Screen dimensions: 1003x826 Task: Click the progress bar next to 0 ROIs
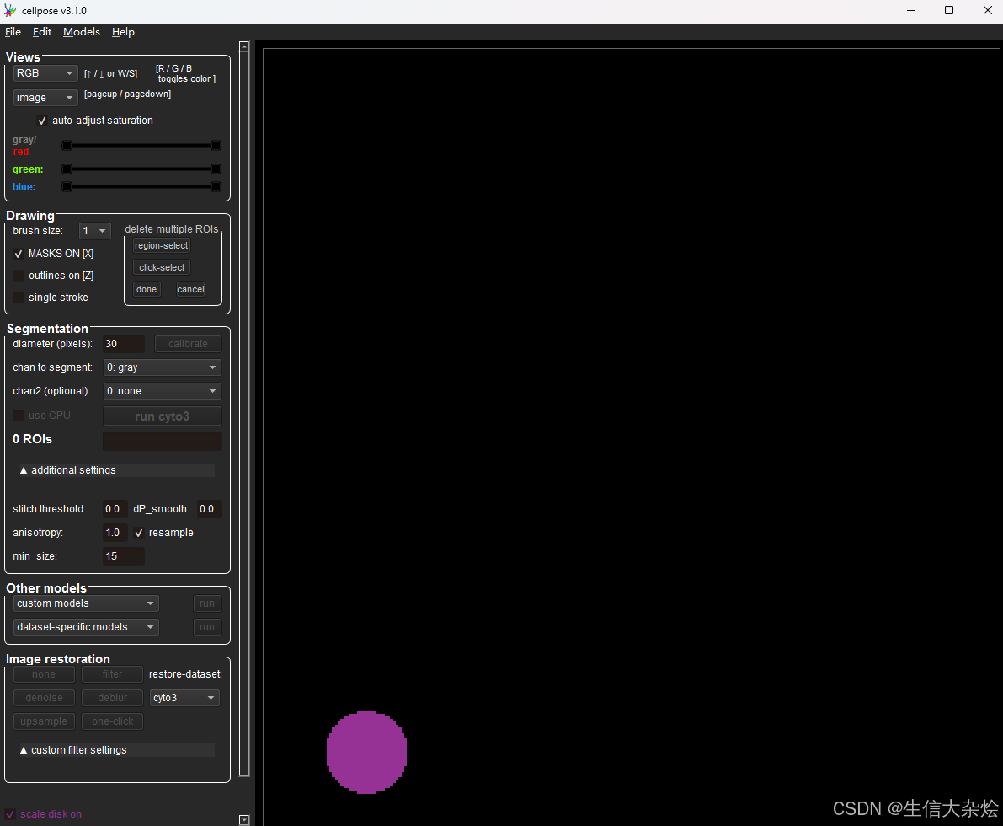click(163, 441)
